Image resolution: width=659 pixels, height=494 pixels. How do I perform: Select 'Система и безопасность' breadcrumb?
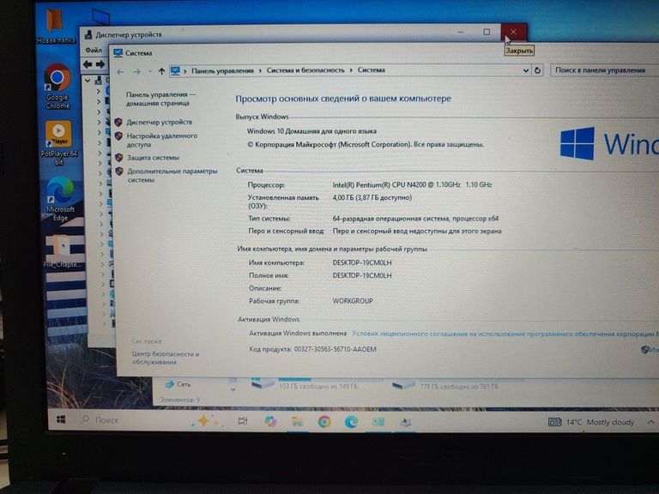[x=305, y=70]
